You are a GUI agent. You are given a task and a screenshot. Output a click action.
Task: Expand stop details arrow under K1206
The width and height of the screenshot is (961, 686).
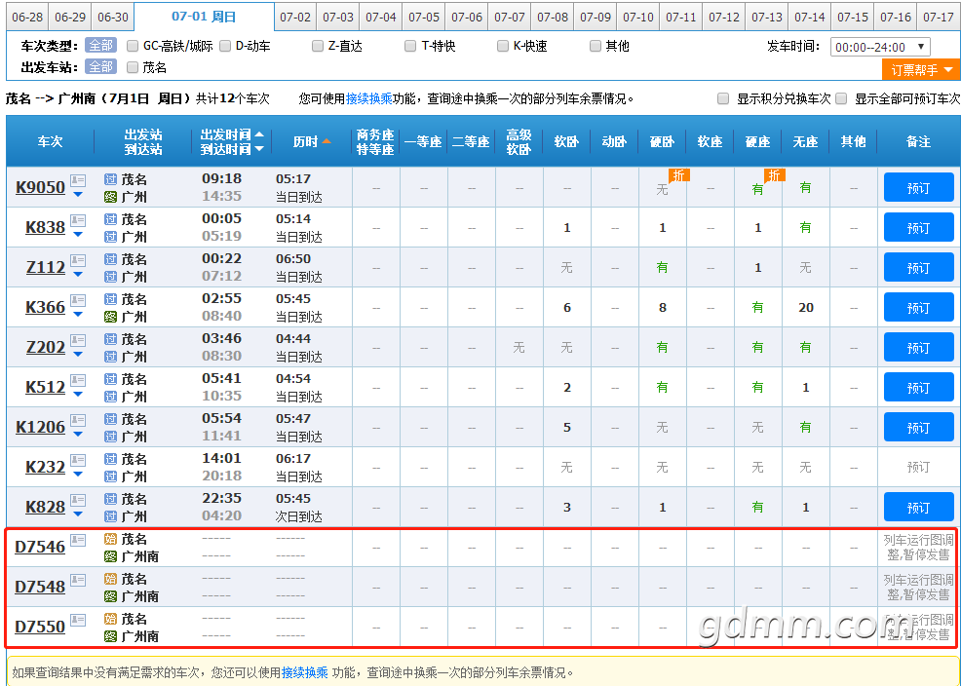78,435
